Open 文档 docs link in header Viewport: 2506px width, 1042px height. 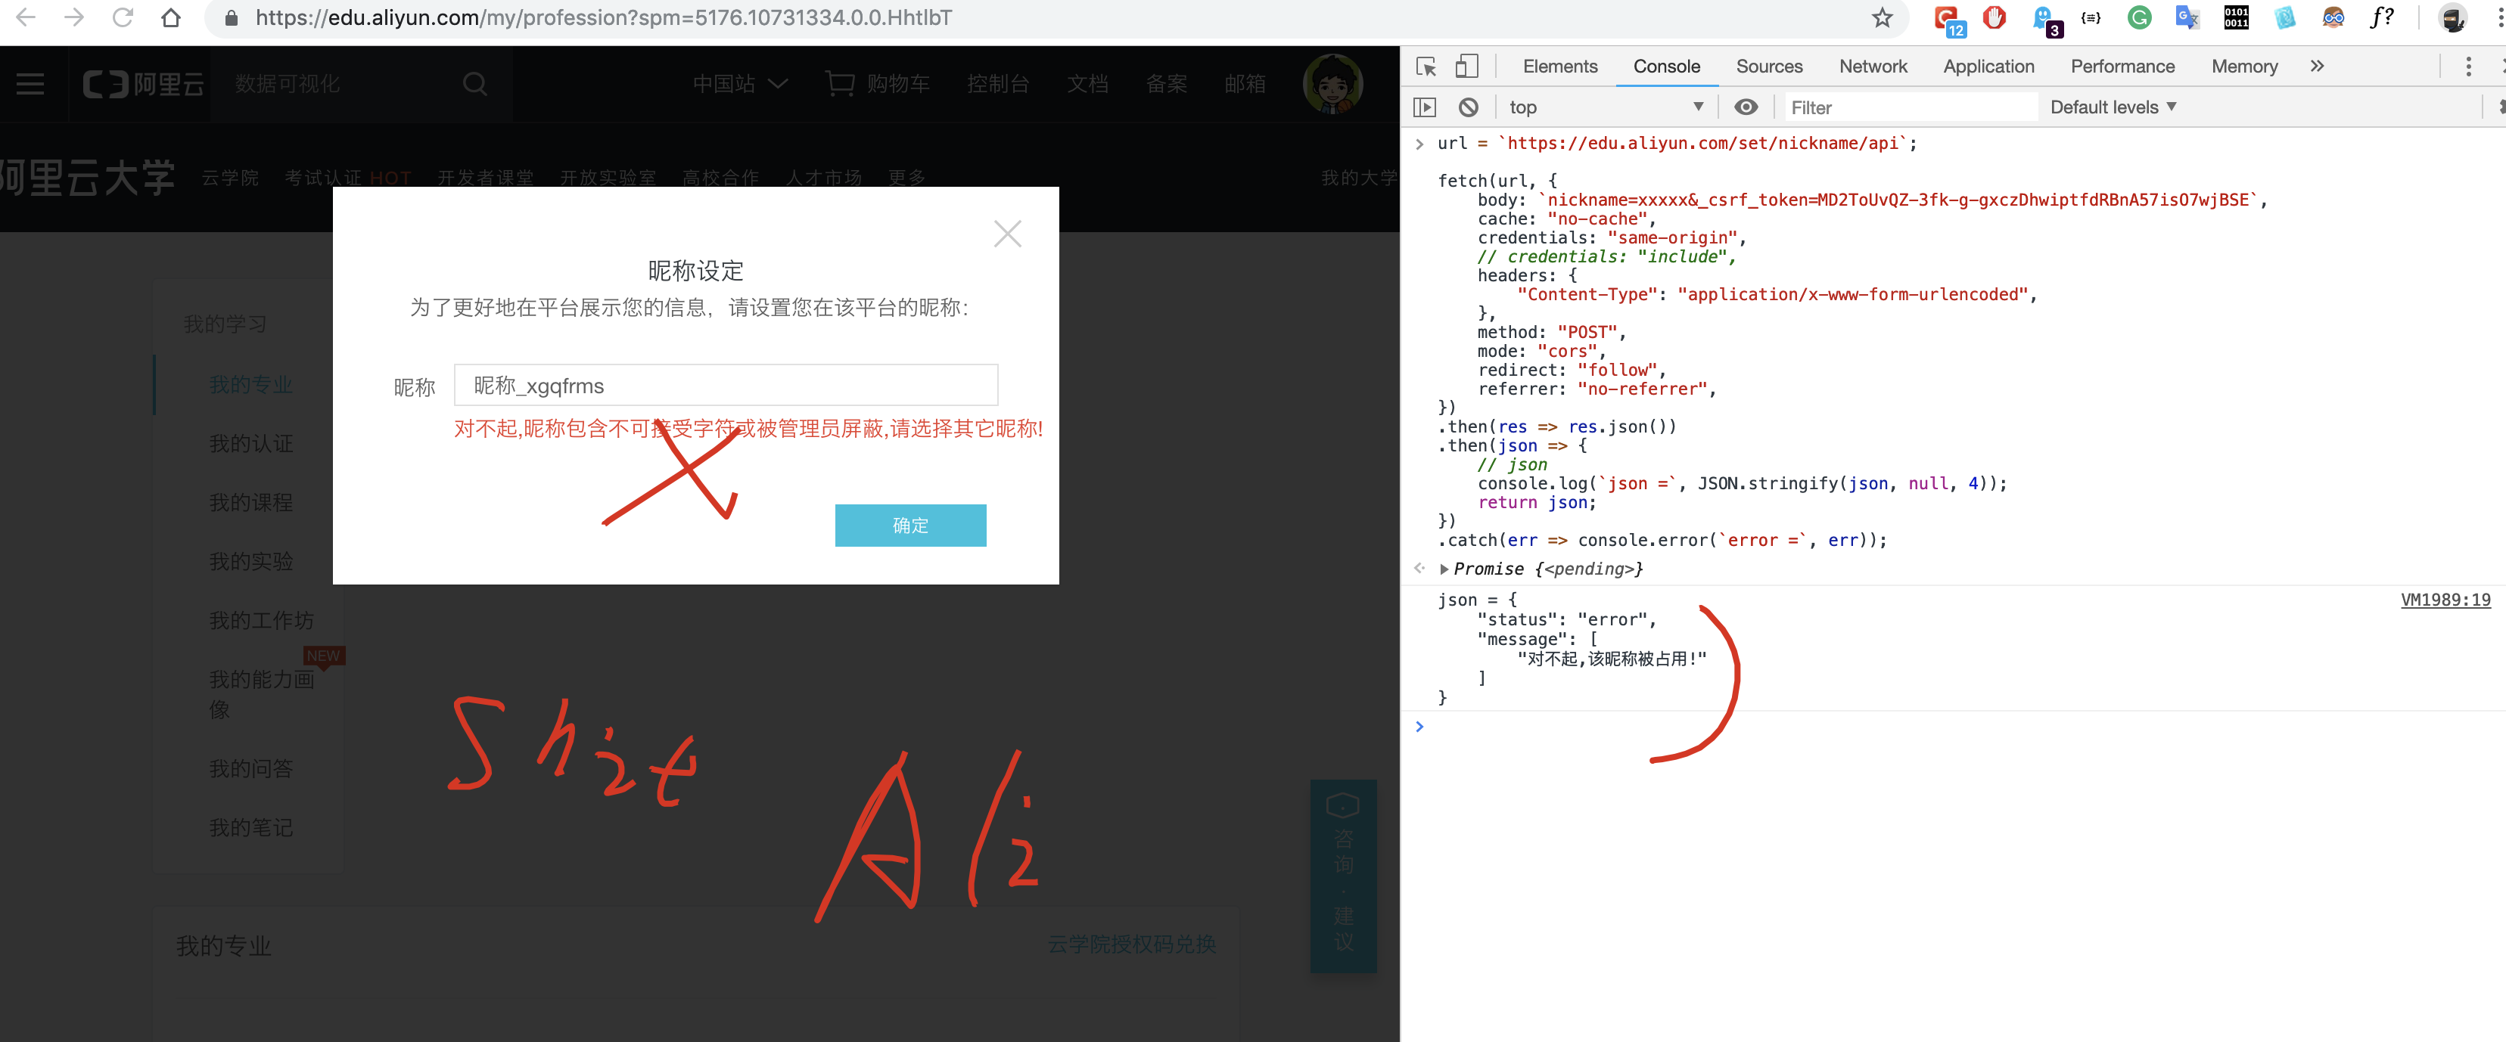click(1087, 84)
